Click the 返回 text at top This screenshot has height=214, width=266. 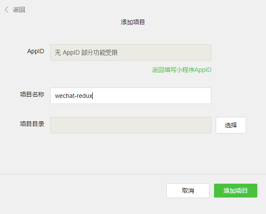click(19, 10)
